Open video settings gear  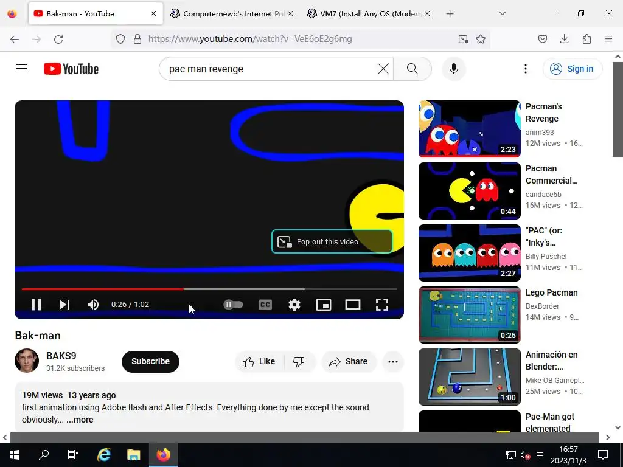294,305
